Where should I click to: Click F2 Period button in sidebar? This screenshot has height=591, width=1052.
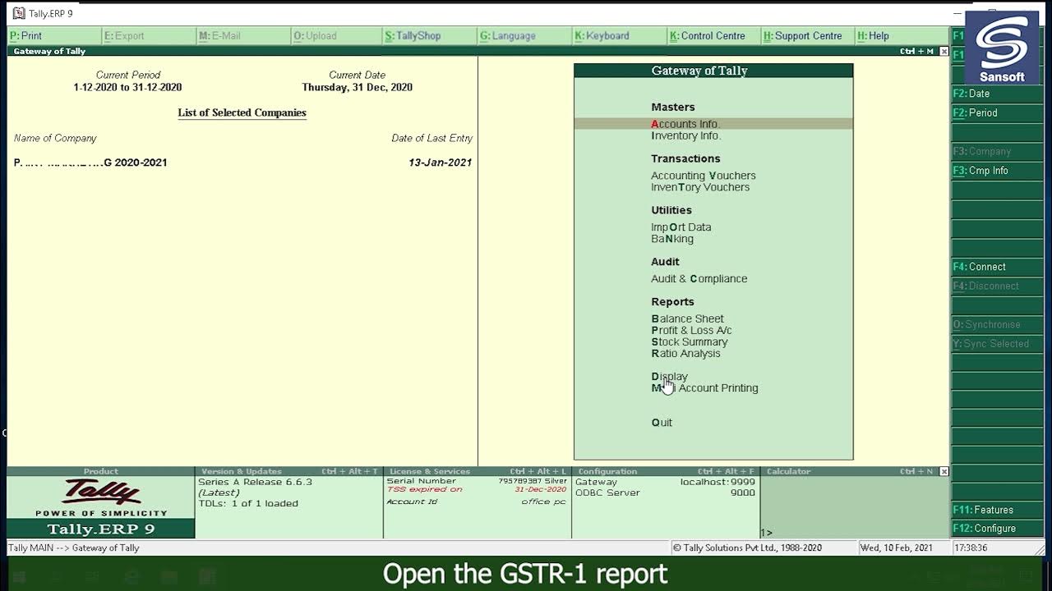(x=997, y=112)
